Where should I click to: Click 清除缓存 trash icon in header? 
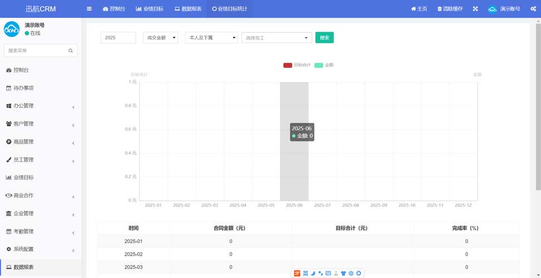(440, 9)
